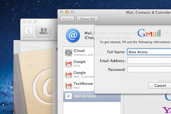Viewport: 171px width, 114px height.
Task: Select the Google Mail, Calendar account Gmail icon
Action: click(68, 74)
